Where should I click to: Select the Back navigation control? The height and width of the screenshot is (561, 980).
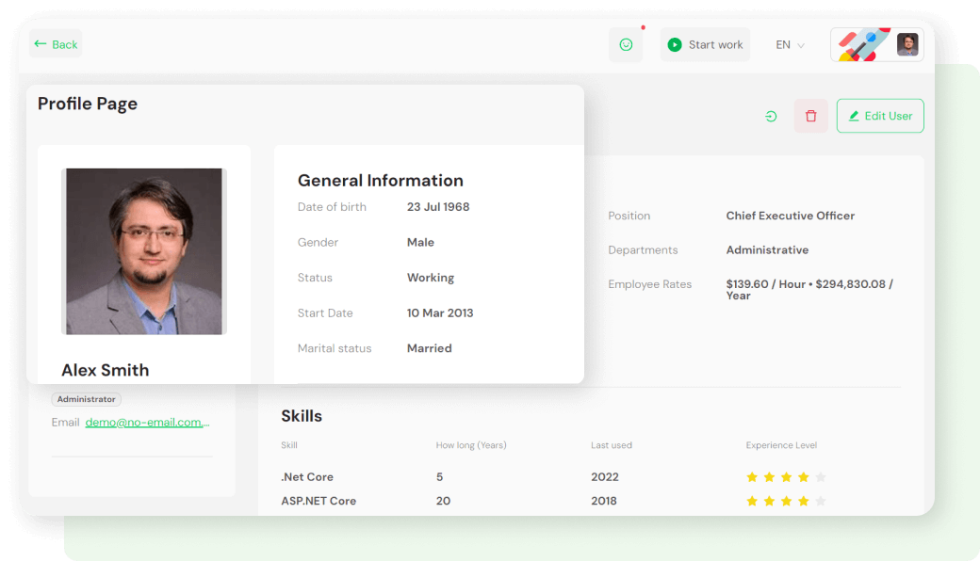click(x=54, y=43)
